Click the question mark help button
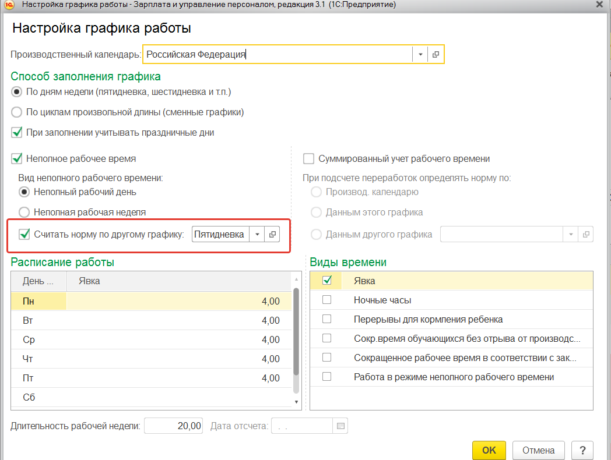611x460 pixels. tap(582, 450)
